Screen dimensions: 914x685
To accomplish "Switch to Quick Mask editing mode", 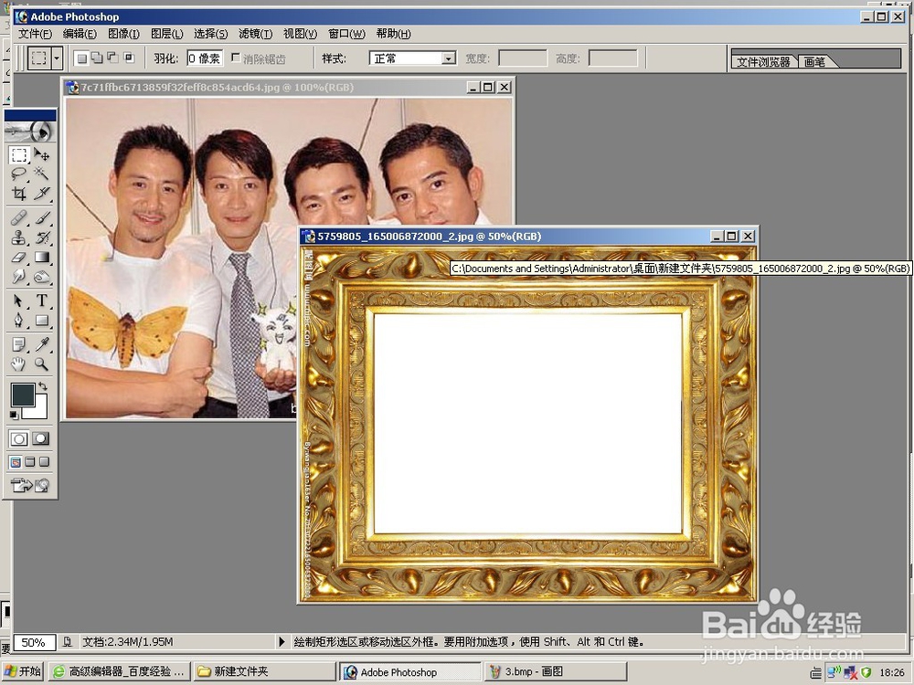I will click(x=41, y=438).
